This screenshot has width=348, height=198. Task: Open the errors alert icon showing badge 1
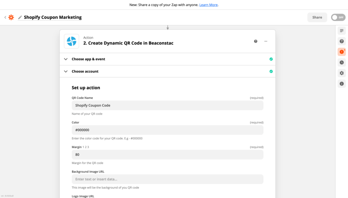click(x=342, y=52)
